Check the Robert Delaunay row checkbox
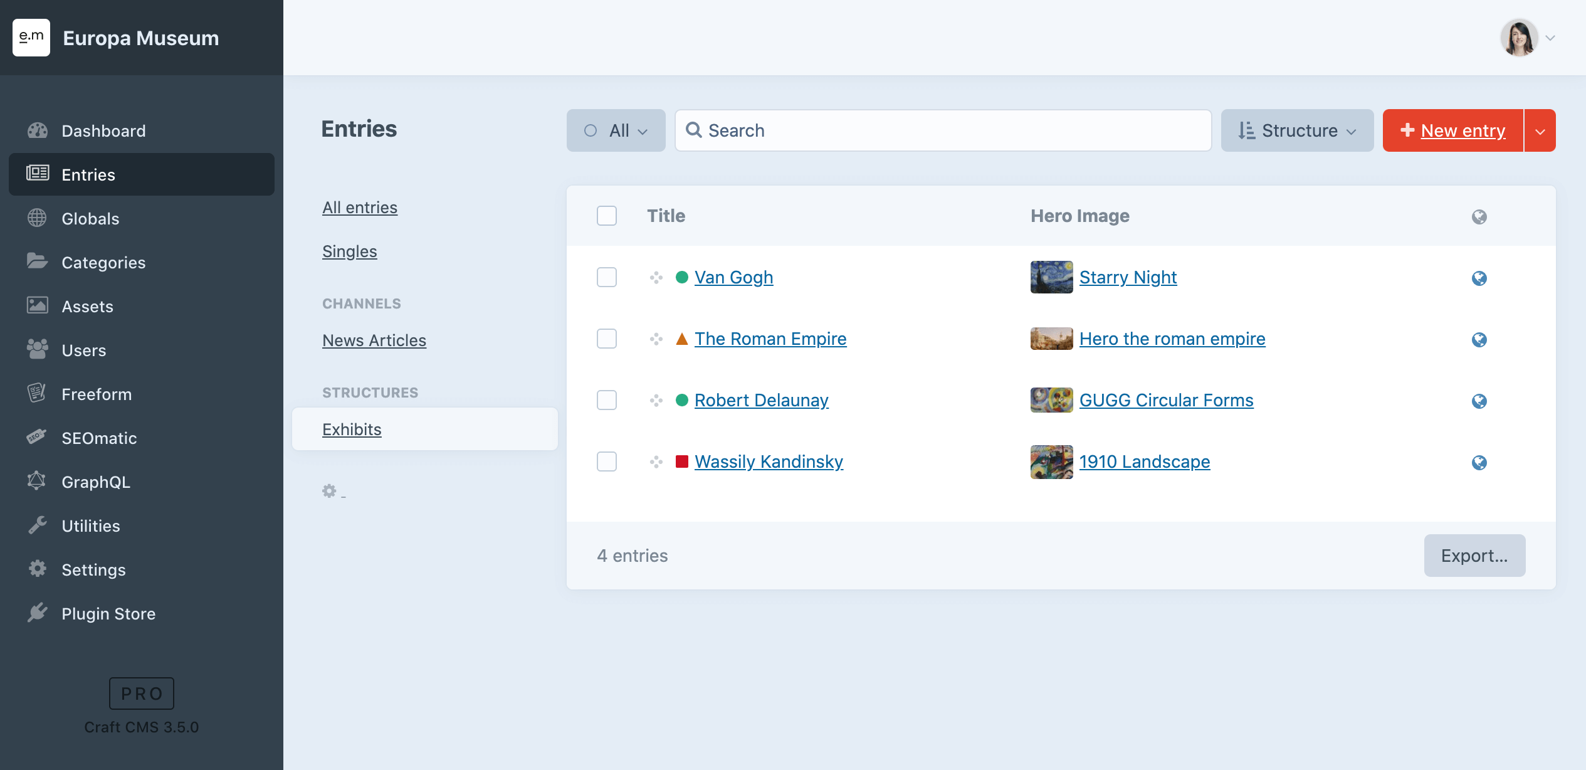The height and width of the screenshot is (770, 1586). (x=607, y=400)
